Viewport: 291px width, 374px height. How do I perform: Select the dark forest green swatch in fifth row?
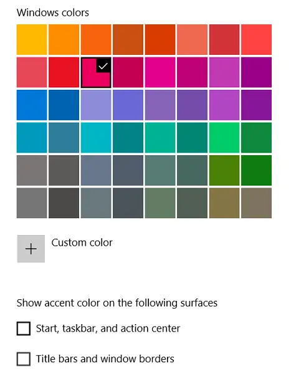pos(256,170)
